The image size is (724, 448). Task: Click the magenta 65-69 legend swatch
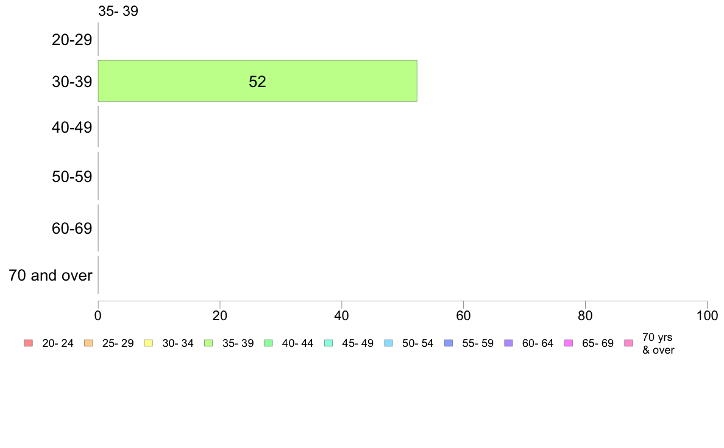569,343
